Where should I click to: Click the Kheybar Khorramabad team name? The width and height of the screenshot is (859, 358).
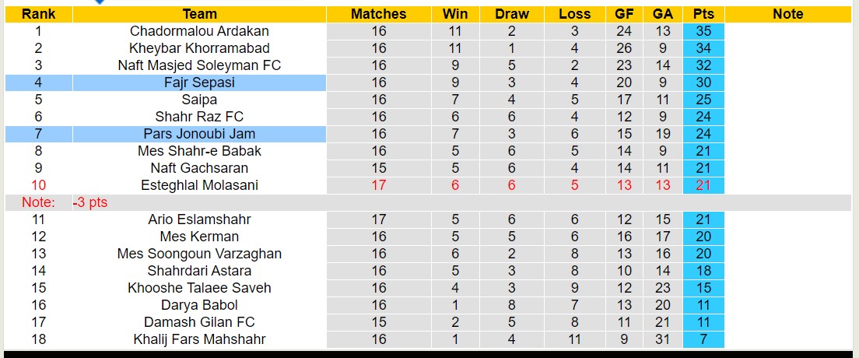tap(199, 48)
